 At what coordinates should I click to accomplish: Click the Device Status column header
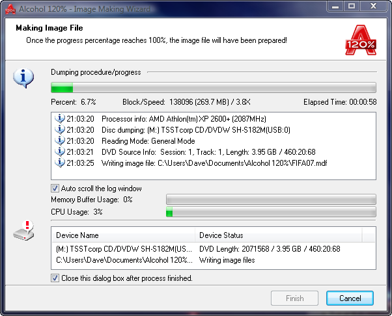coord(278,235)
